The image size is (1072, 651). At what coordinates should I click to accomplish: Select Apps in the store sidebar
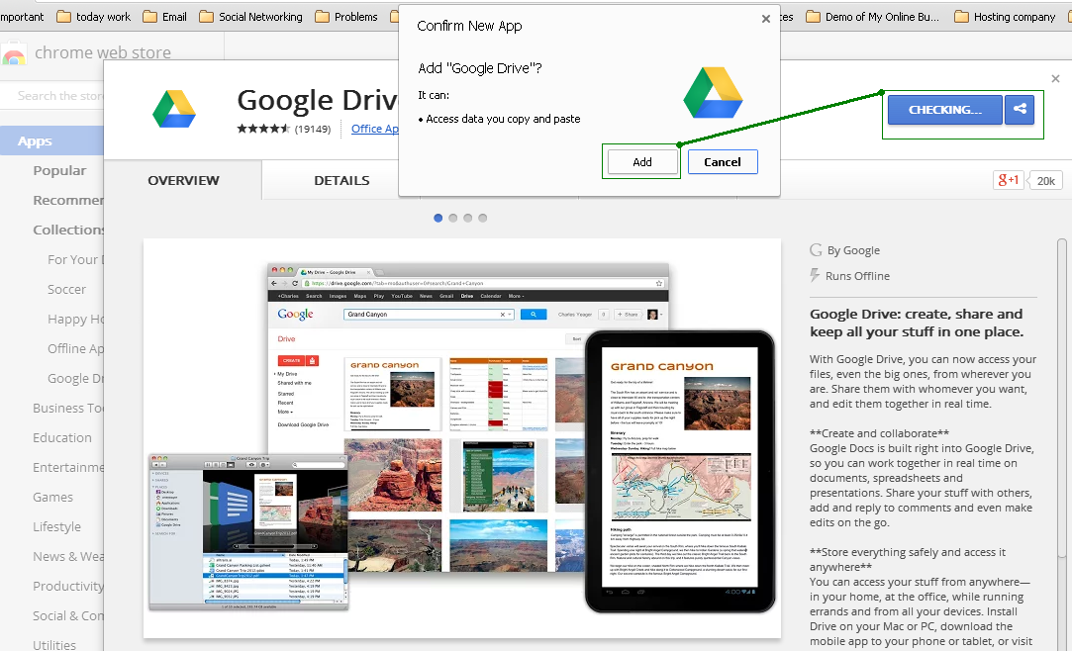click(51, 140)
